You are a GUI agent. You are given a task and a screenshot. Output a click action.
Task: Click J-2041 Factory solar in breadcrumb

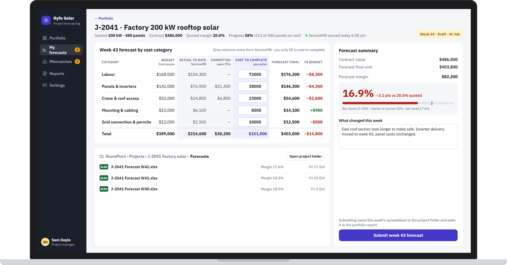pos(167,157)
